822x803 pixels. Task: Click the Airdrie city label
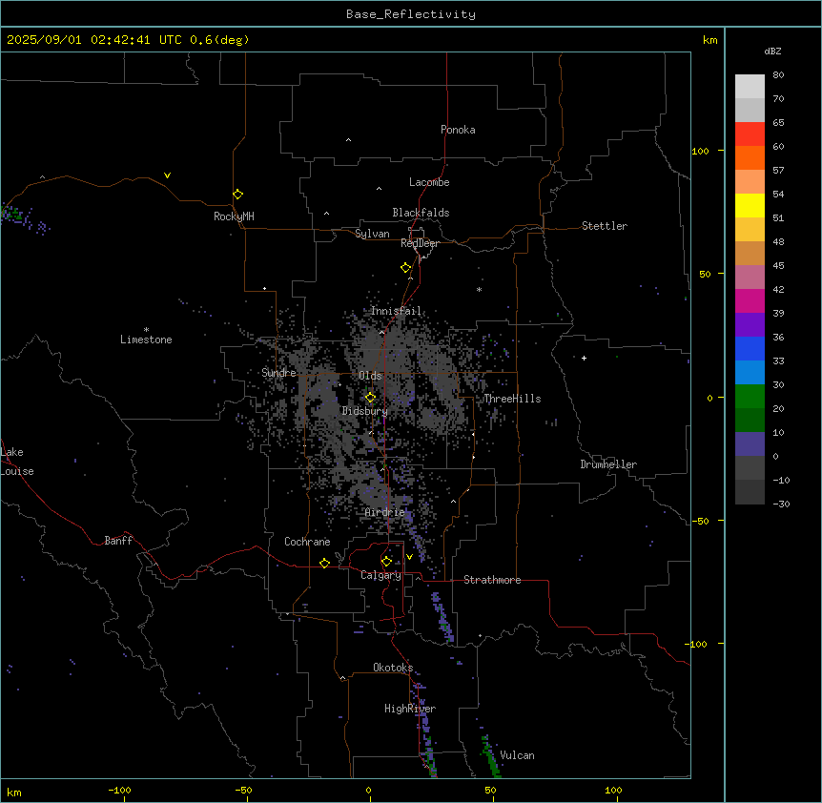(385, 512)
